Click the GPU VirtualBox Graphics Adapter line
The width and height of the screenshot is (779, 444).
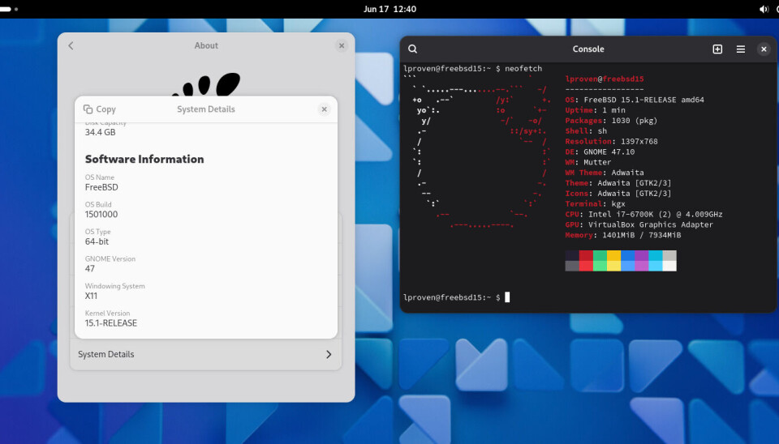(639, 224)
